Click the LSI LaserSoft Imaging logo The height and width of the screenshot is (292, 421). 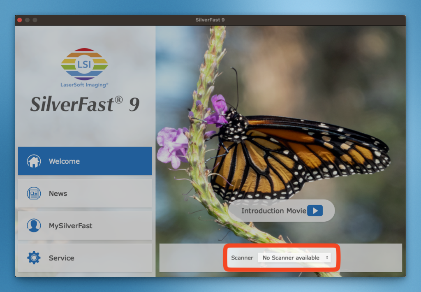point(84,68)
